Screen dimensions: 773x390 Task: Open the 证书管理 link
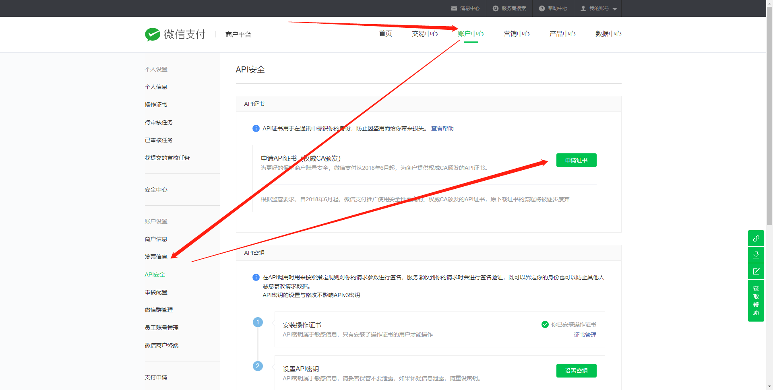pos(585,335)
